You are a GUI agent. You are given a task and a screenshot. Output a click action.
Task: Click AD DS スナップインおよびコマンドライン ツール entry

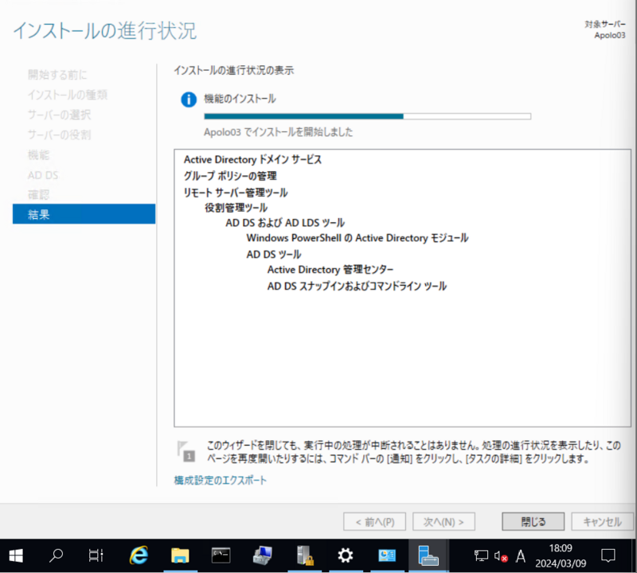pos(357,286)
